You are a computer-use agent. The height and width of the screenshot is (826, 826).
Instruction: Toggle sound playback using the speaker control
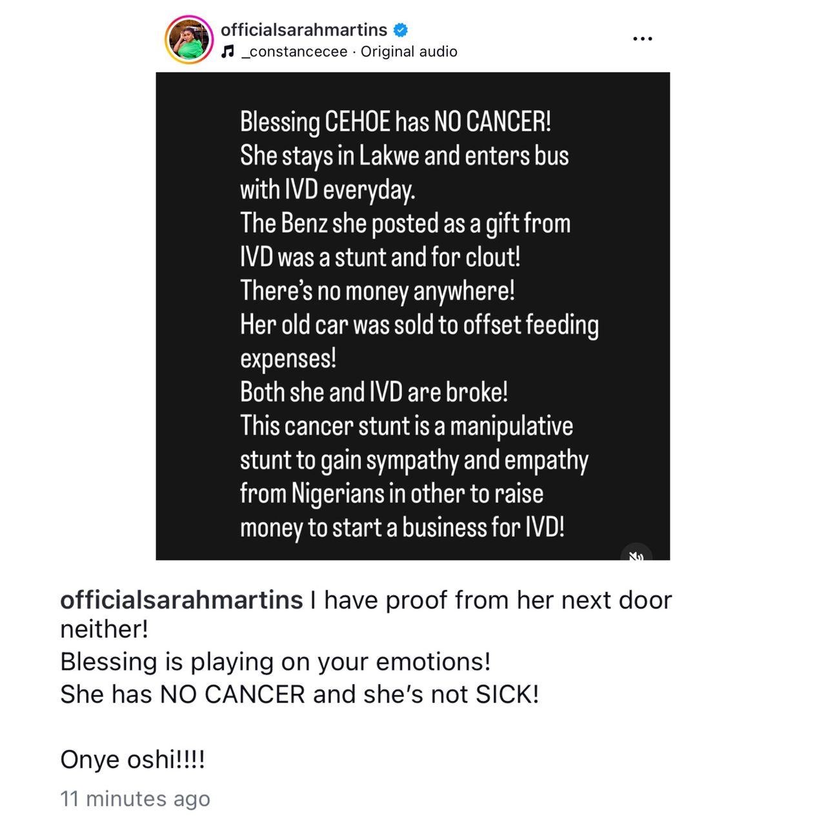tap(636, 556)
